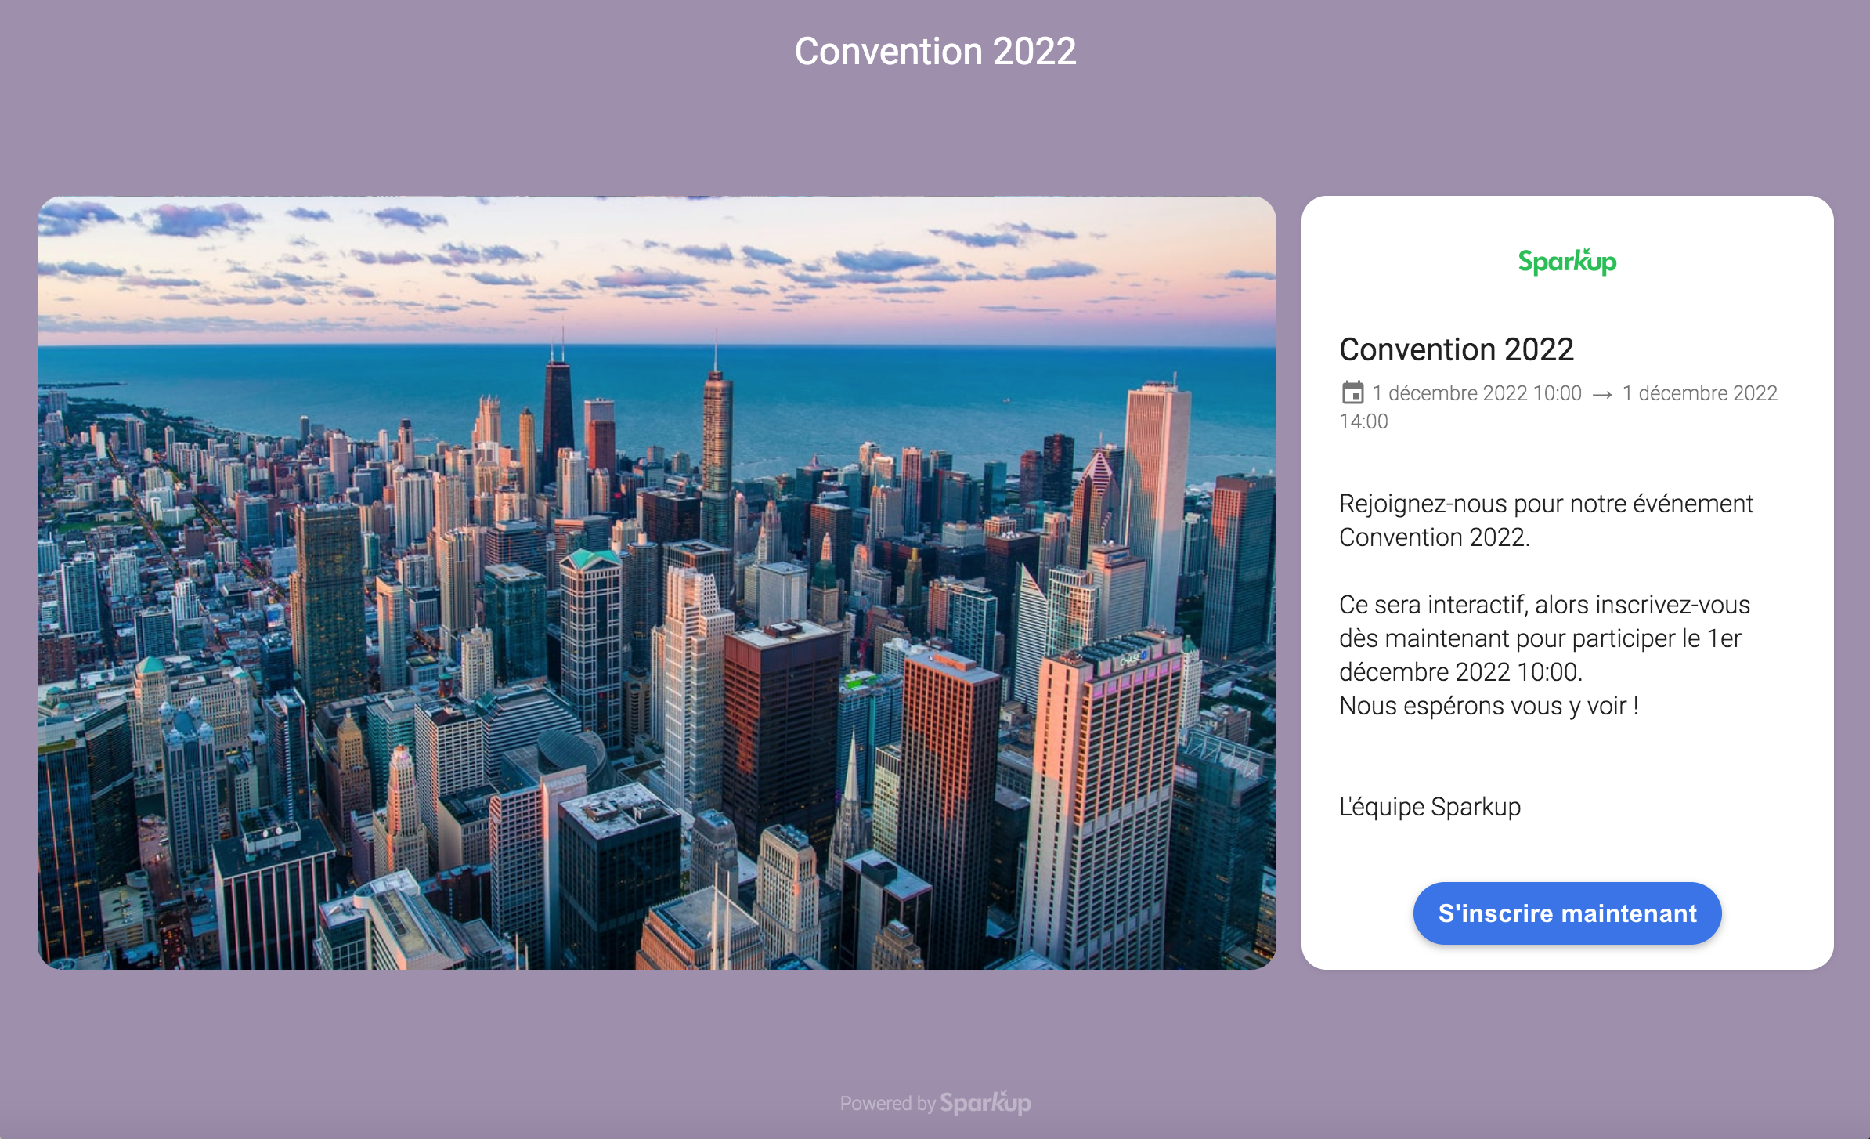1870x1139 pixels.
Task: Click the end time '14:00'
Action: (1363, 421)
